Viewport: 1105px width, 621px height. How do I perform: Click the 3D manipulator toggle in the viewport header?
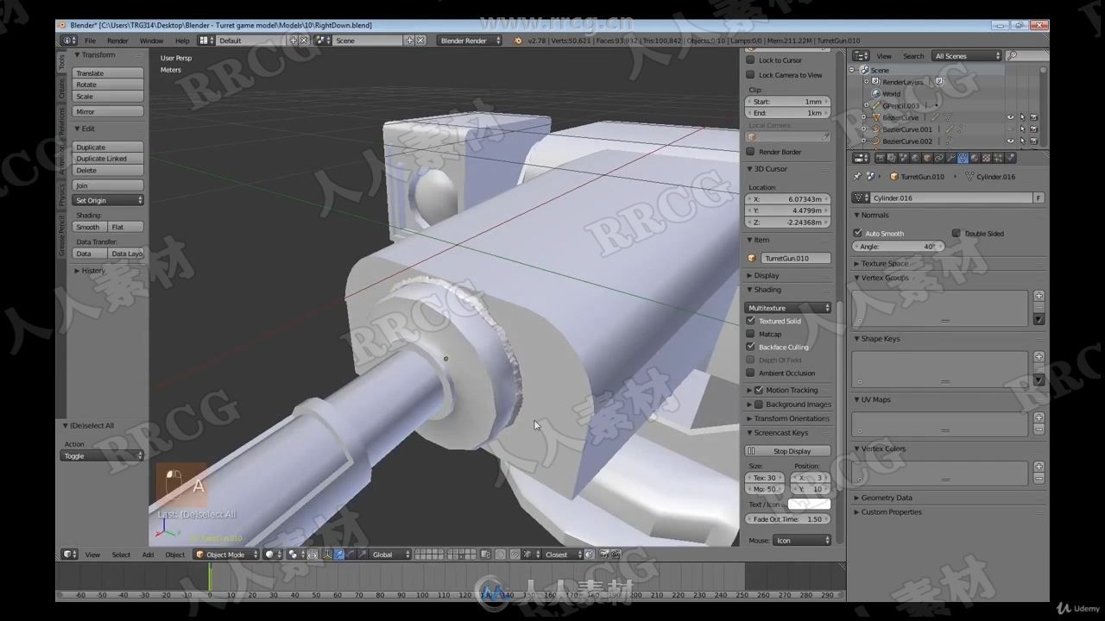click(328, 555)
